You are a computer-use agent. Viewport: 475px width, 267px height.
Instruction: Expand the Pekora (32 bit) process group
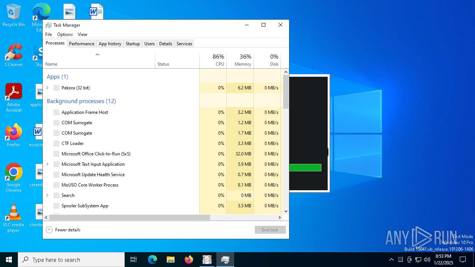(47, 88)
